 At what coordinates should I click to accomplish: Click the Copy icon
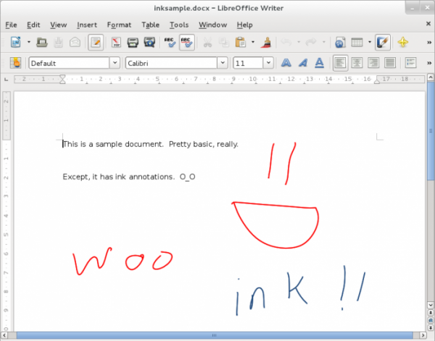223,43
